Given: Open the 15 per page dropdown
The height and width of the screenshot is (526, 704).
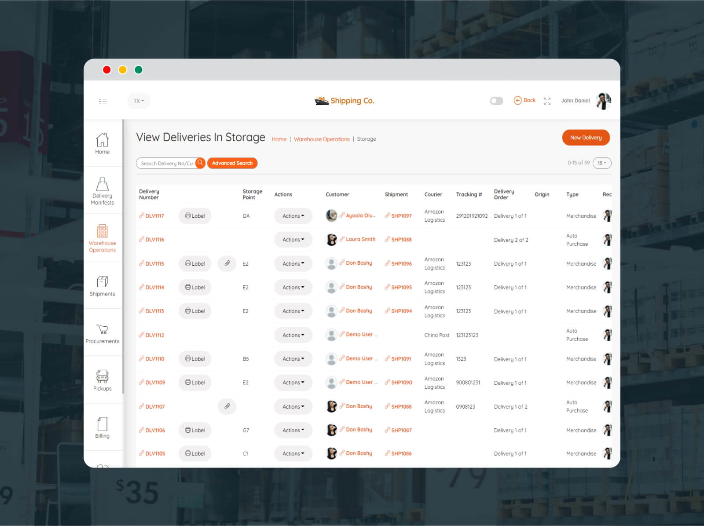Looking at the screenshot, I should point(602,163).
